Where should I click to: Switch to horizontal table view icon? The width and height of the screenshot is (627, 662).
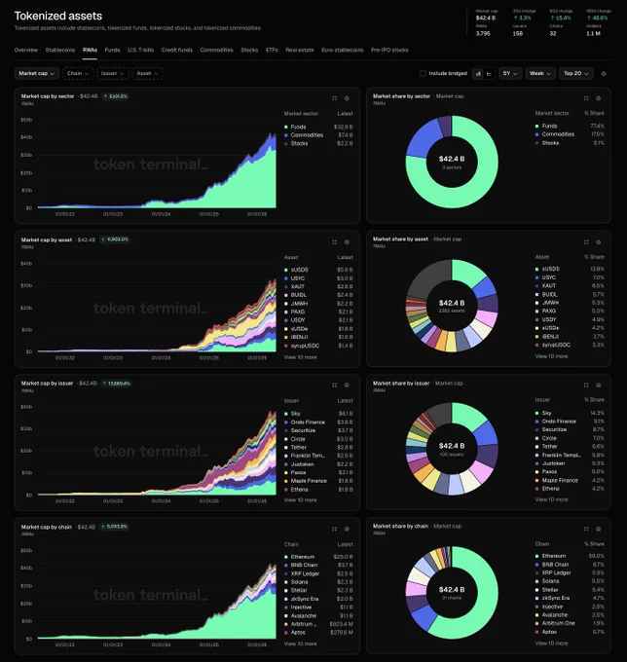tap(489, 74)
